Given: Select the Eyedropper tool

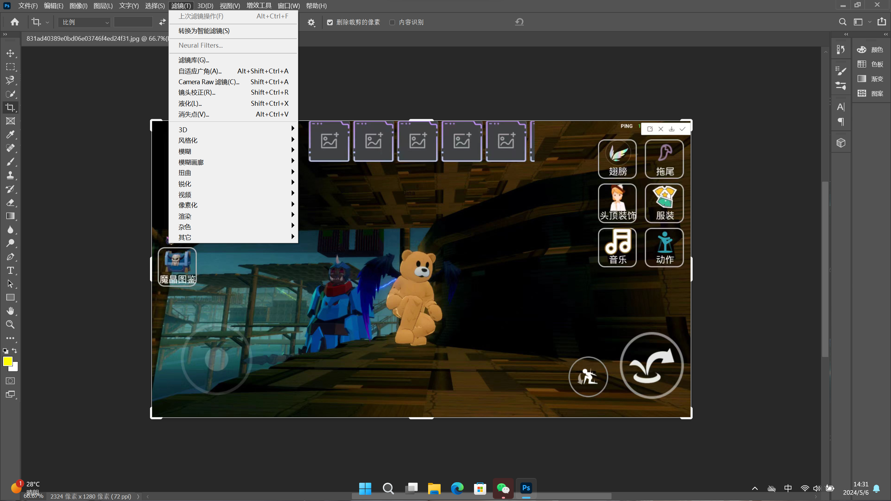Looking at the screenshot, I should 10,135.
